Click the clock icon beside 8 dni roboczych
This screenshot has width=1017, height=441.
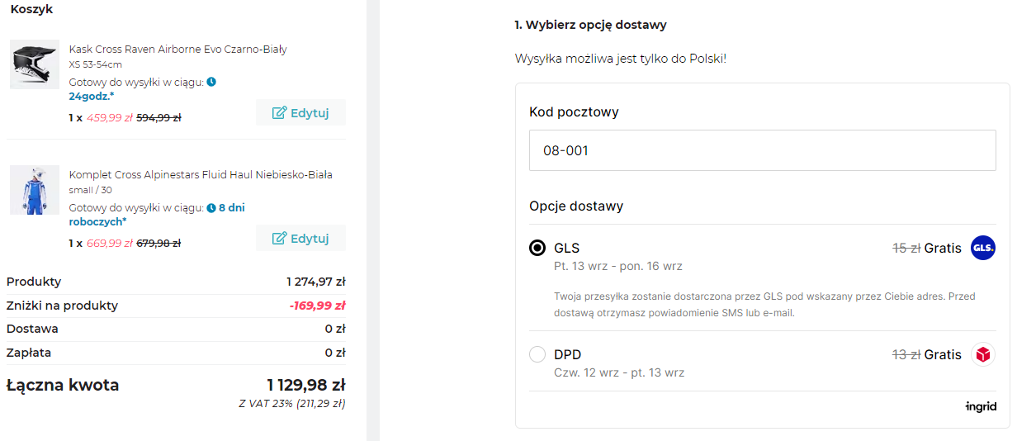click(211, 208)
